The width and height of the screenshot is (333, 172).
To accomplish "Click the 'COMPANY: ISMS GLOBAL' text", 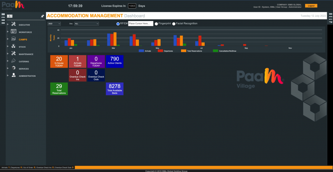I will click(289, 5).
